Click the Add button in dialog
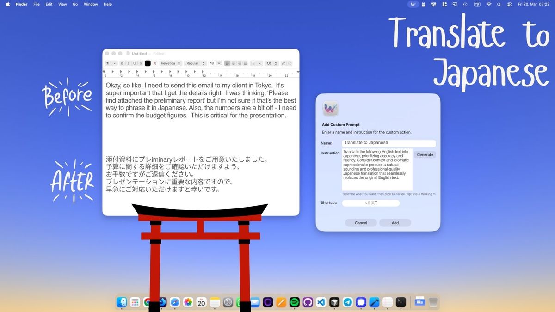The height and width of the screenshot is (312, 555). (395, 223)
